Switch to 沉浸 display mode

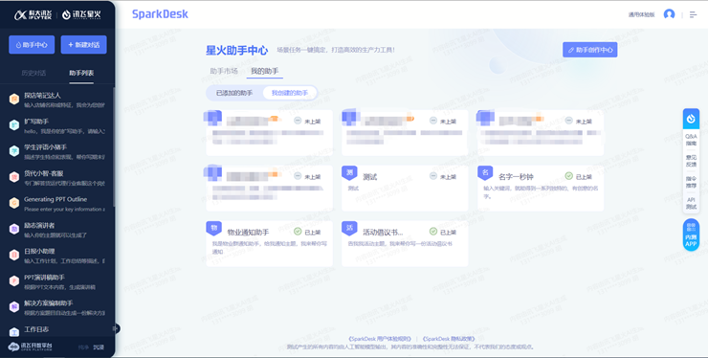[99, 347]
